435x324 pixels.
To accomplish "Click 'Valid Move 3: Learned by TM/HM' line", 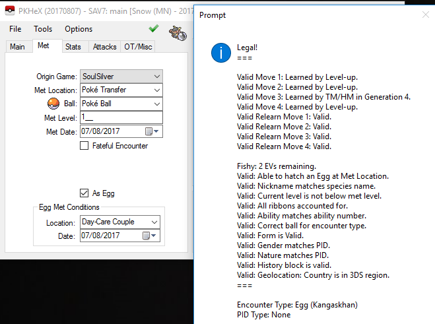I will click(323, 97).
